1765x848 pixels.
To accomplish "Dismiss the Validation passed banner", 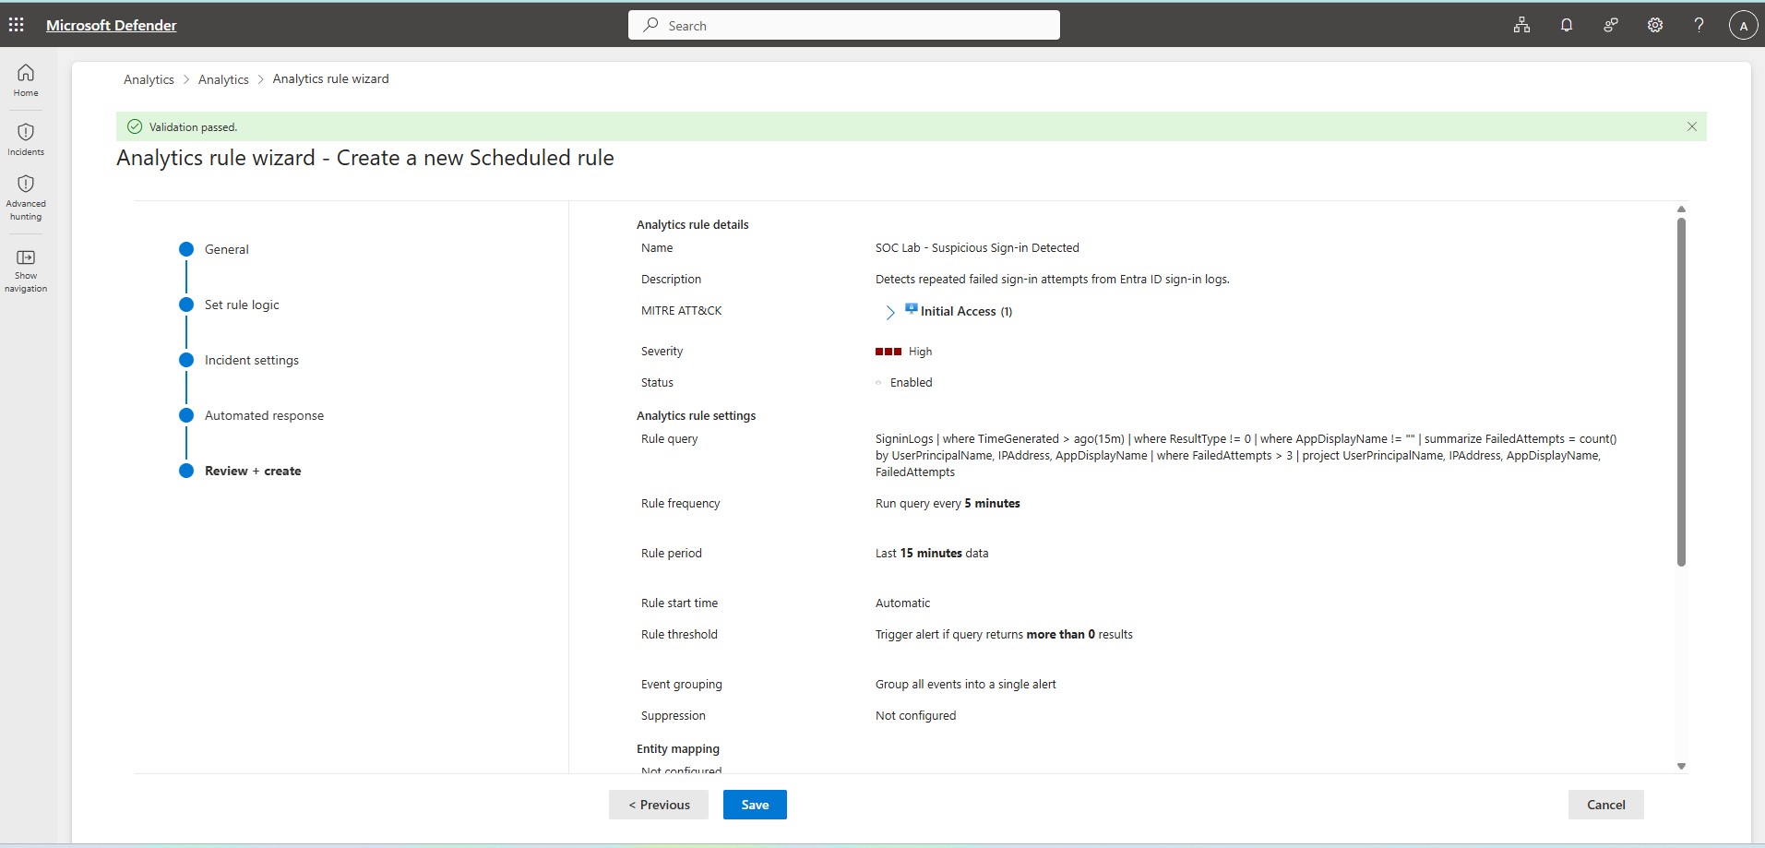I will point(1691,126).
